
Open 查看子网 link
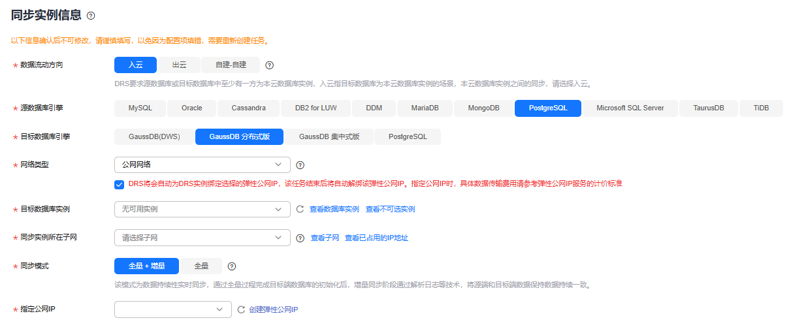pyautogui.click(x=325, y=238)
